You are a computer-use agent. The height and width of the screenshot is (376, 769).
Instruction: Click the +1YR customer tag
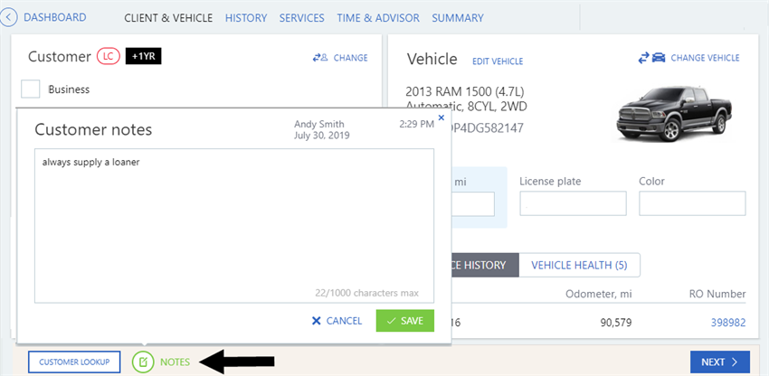143,57
